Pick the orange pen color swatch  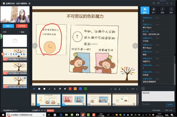click(75, 89)
